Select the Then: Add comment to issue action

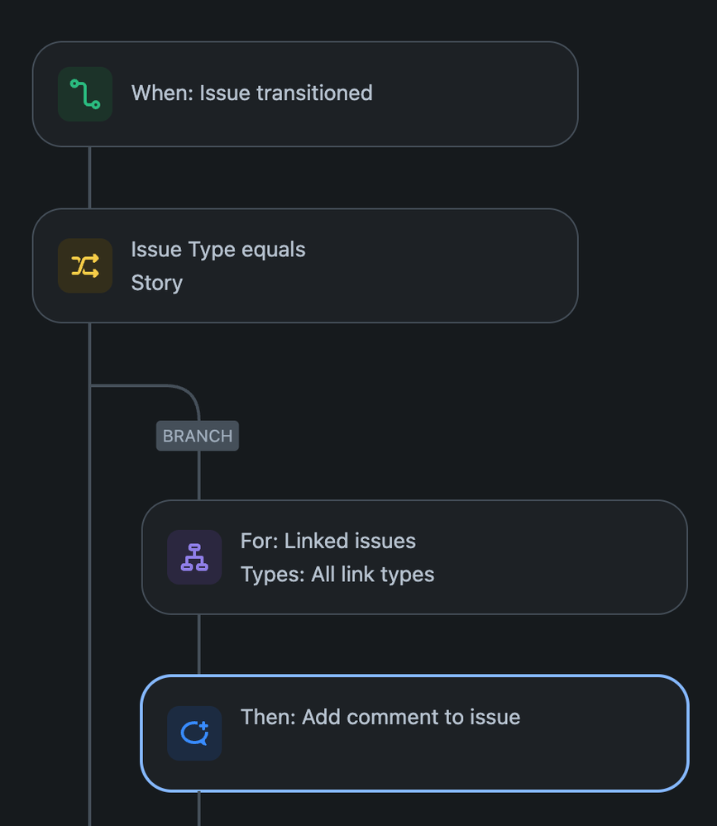coord(413,733)
